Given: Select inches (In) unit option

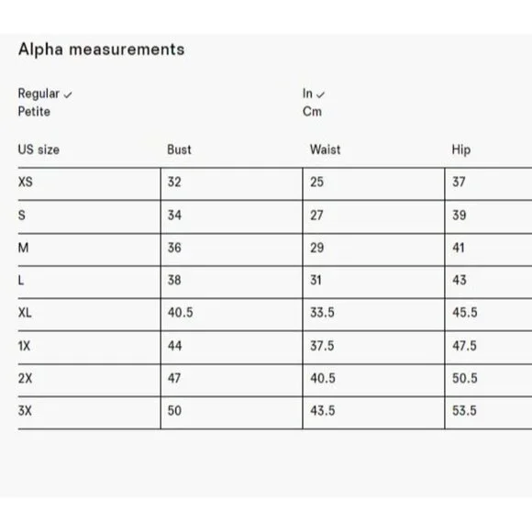Looking at the screenshot, I should tap(307, 94).
